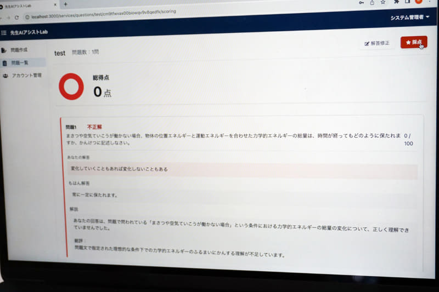439x292 pixels.
Task: Click the 採点 scoring button
Action: (x=414, y=42)
